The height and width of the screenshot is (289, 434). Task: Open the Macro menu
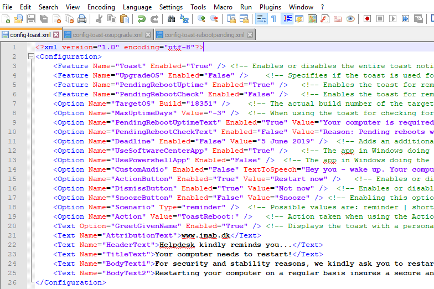pos(223,7)
